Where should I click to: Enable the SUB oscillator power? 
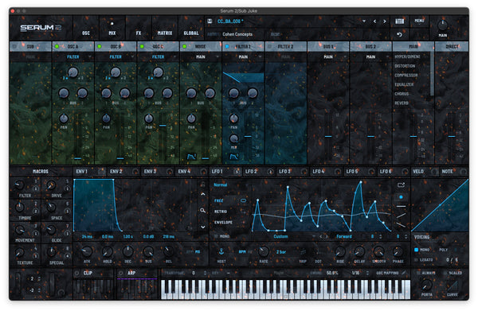click(14, 46)
